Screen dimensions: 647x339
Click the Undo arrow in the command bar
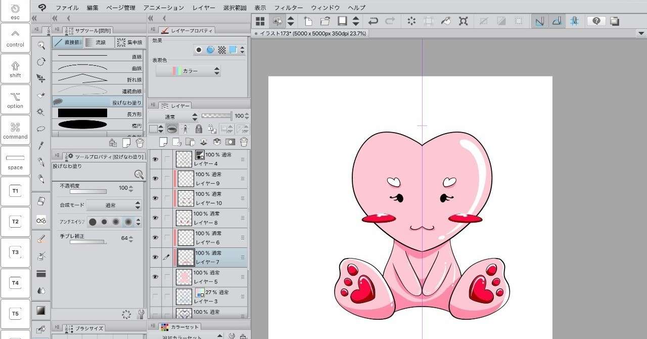coord(373,21)
